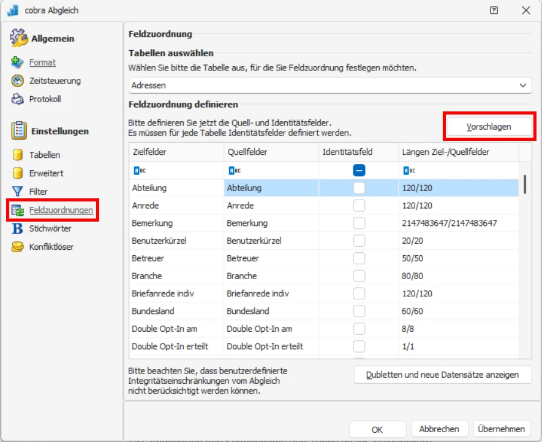Click the 8/8 length cell

459,329
